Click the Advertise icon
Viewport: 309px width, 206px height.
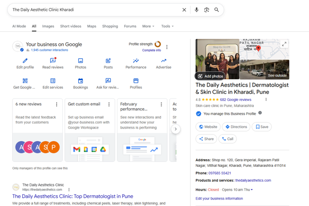click(x=163, y=61)
